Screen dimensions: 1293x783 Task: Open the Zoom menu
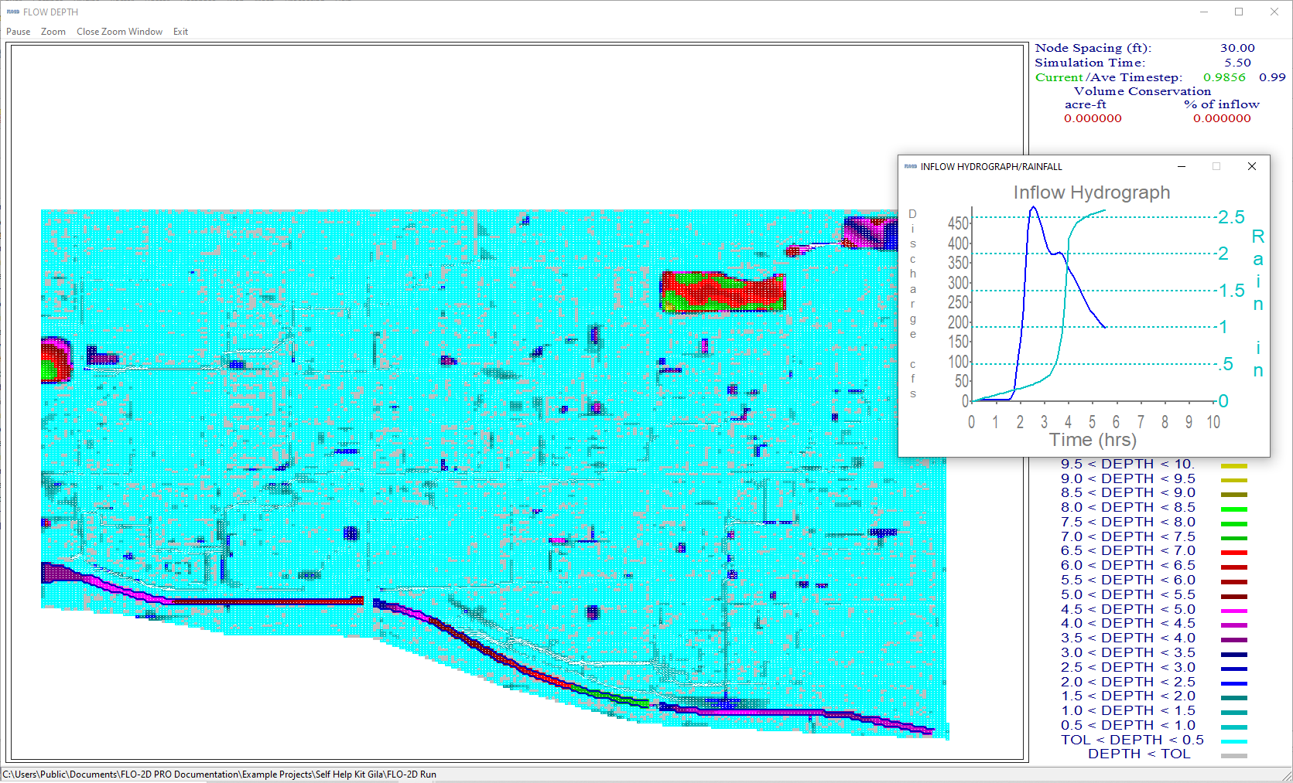(53, 32)
